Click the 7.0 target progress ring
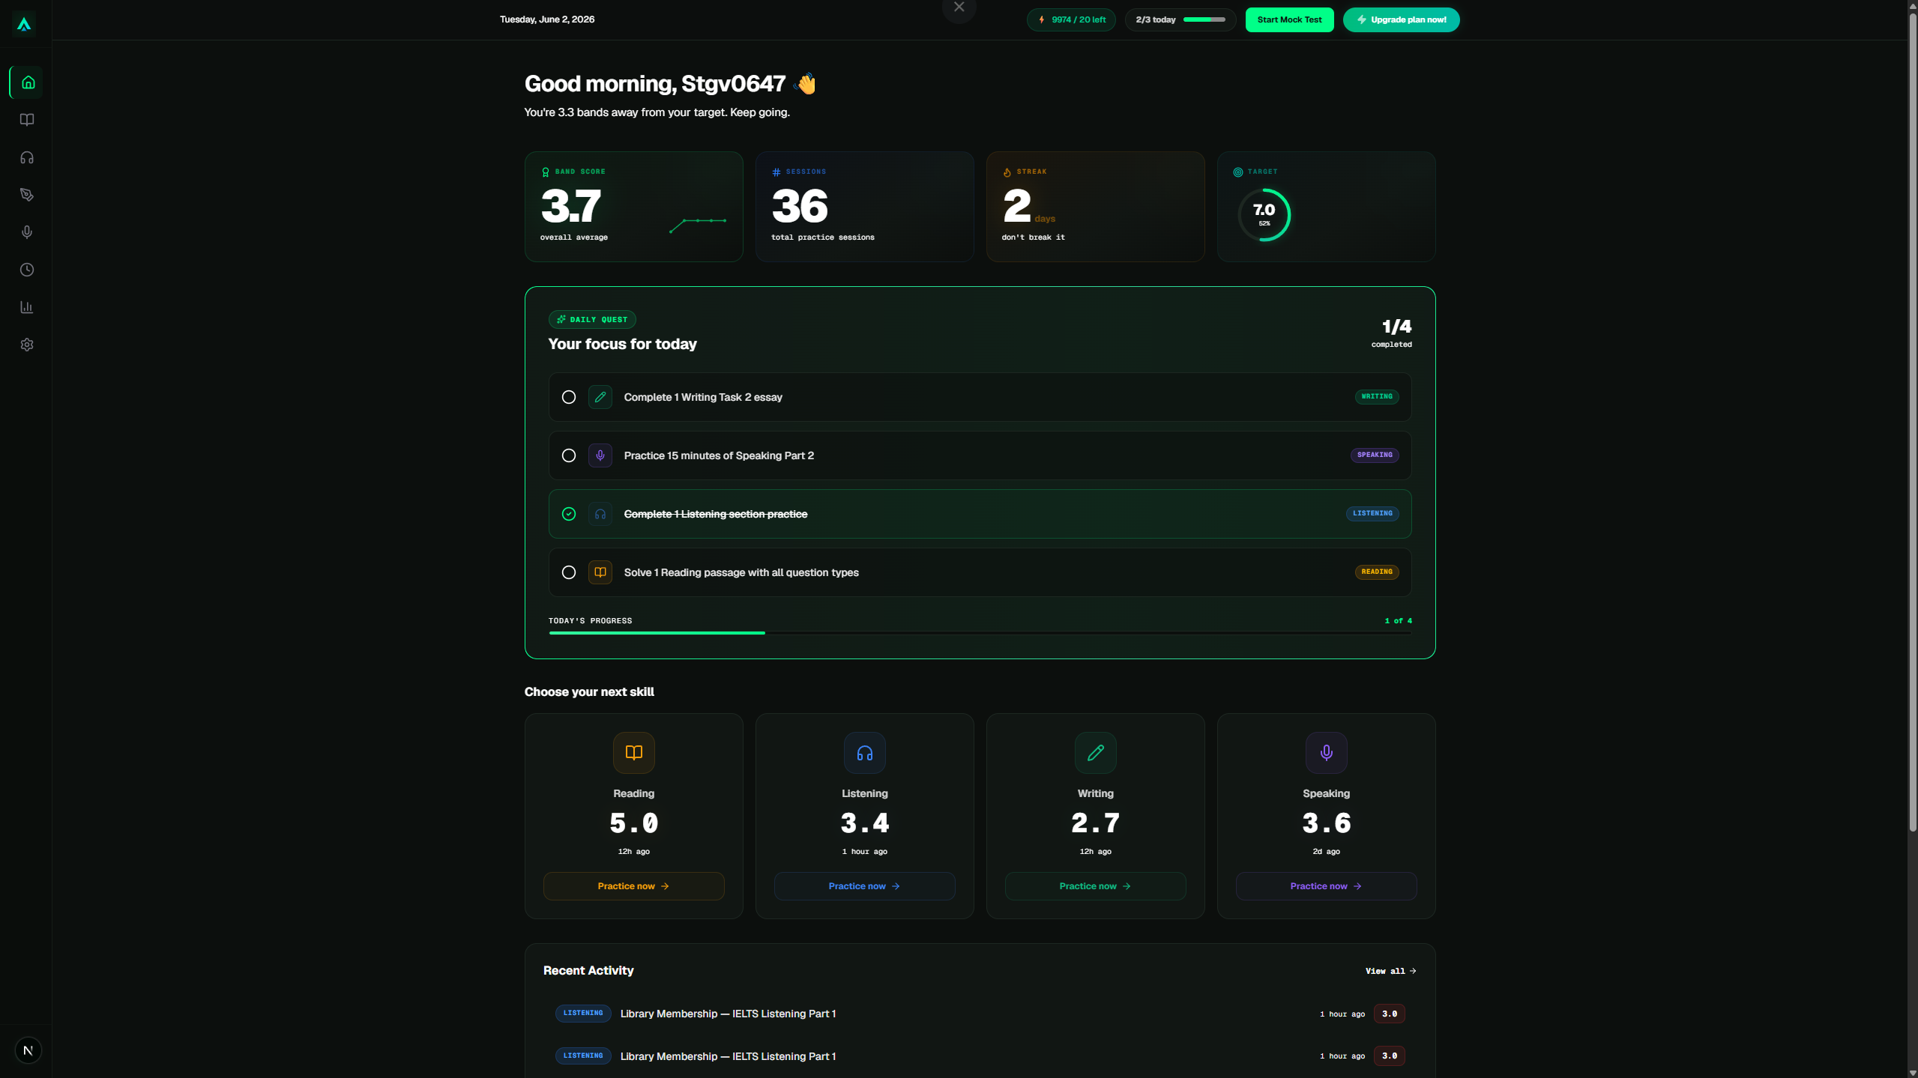Image resolution: width=1918 pixels, height=1078 pixels. (1264, 215)
